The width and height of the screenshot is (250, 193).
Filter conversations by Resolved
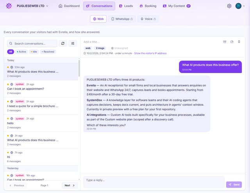tap(48, 52)
